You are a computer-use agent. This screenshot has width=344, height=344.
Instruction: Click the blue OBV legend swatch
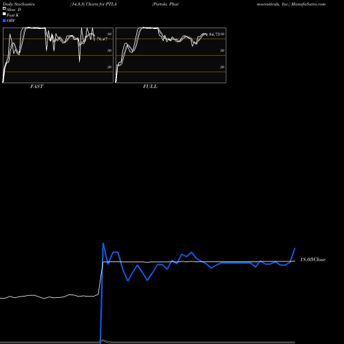(4, 21)
